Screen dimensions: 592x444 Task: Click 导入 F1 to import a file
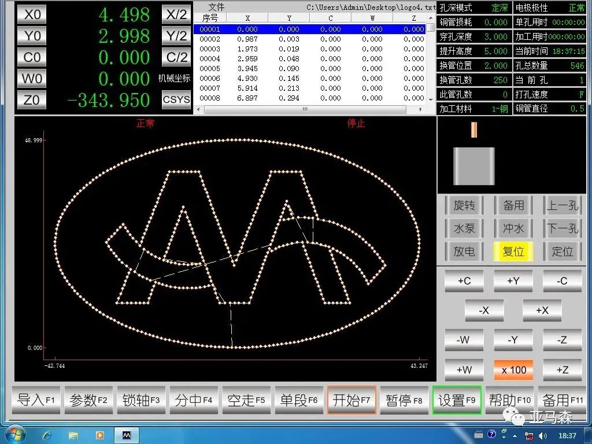pyautogui.click(x=36, y=400)
